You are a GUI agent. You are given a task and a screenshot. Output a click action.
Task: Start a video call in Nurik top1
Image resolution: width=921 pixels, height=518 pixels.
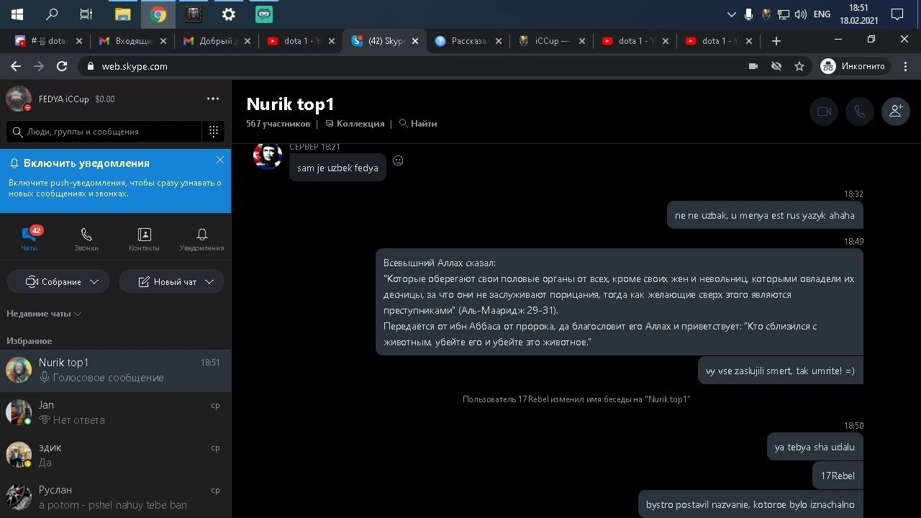point(824,112)
